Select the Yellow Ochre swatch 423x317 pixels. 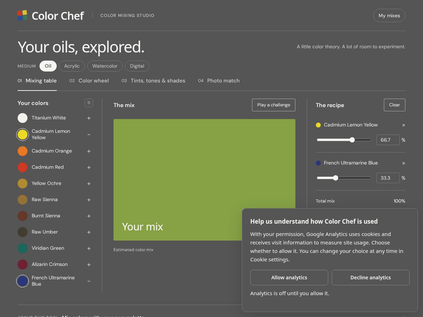tap(23, 184)
